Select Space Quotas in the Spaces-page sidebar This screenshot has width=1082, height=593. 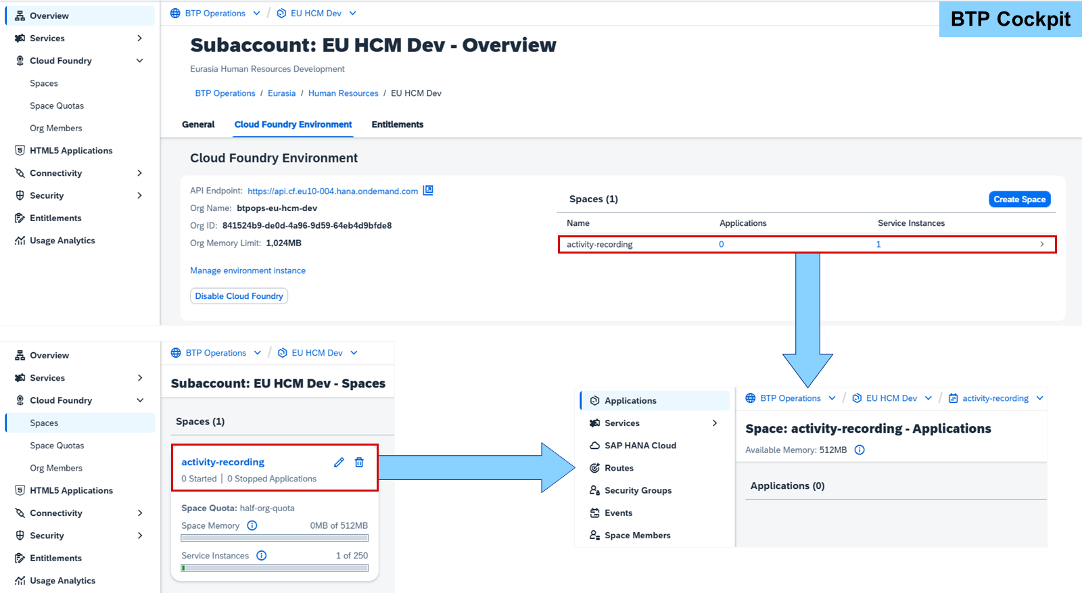click(x=57, y=446)
